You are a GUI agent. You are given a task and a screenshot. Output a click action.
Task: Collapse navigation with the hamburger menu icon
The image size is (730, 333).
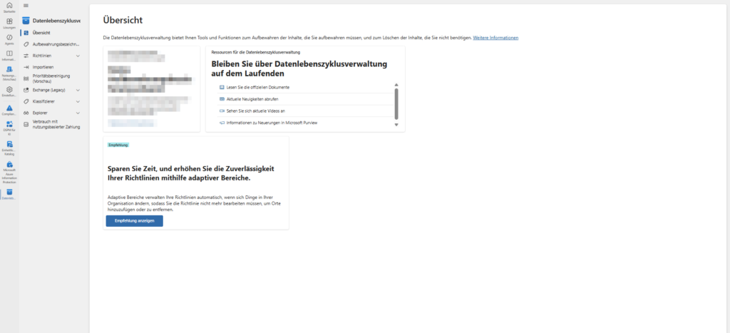(x=26, y=6)
